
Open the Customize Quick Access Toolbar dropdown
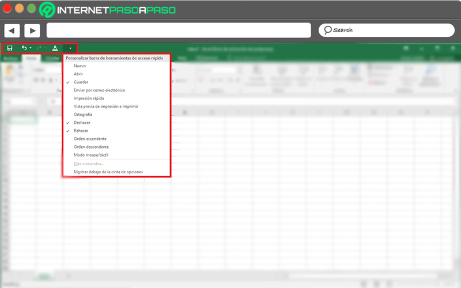click(x=70, y=48)
